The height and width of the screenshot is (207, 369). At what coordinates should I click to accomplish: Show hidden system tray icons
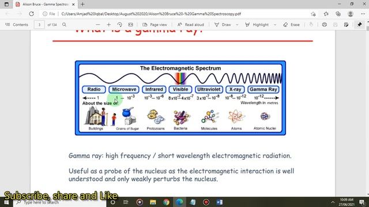(333, 202)
